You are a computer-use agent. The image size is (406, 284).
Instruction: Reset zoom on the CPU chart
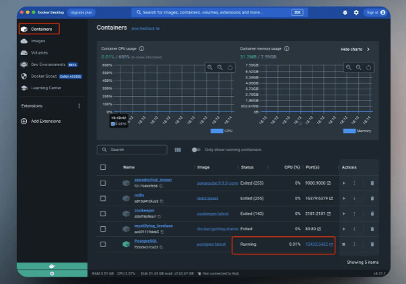(230, 68)
